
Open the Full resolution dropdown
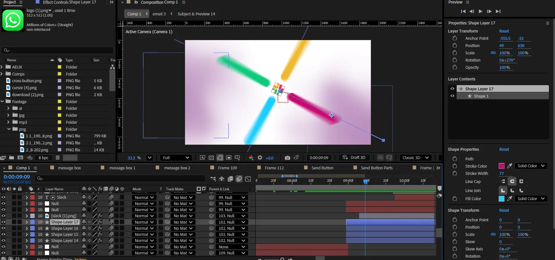(176, 158)
